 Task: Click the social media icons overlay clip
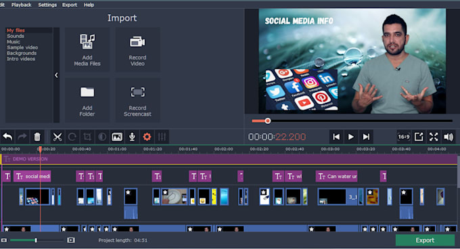[38, 196]
